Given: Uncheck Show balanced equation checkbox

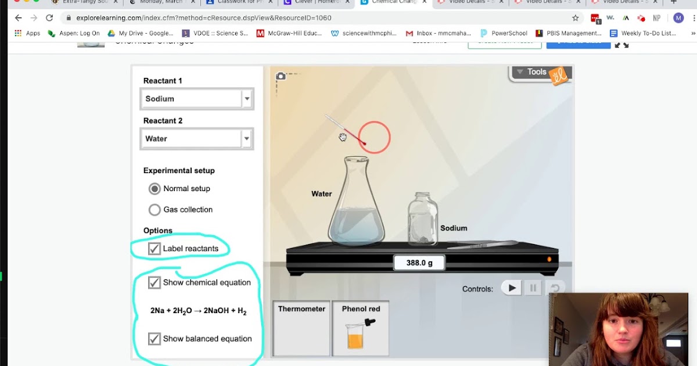Looking at the screenshot, I should pyautogui.click(x=154, y=339).
